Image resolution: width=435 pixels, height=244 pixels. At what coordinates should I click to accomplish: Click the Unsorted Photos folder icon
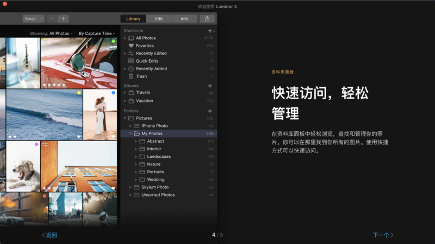(136, 195)
